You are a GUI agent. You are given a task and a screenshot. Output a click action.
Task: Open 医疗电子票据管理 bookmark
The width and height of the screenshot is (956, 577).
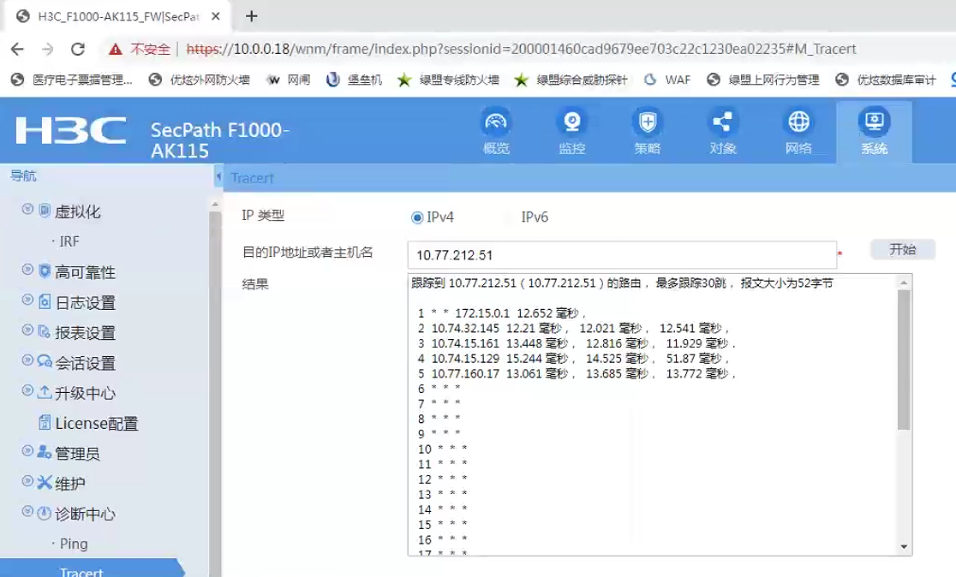point(72,80)
